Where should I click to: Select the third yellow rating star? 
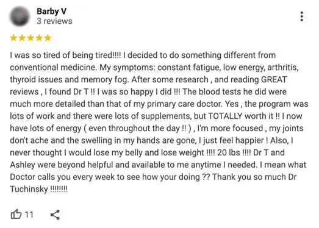[x=30, y=38]
